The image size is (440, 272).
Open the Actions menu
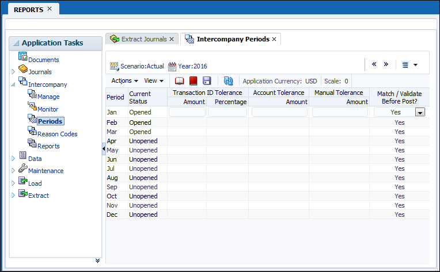pyautogui.click(x=124, y=81)
